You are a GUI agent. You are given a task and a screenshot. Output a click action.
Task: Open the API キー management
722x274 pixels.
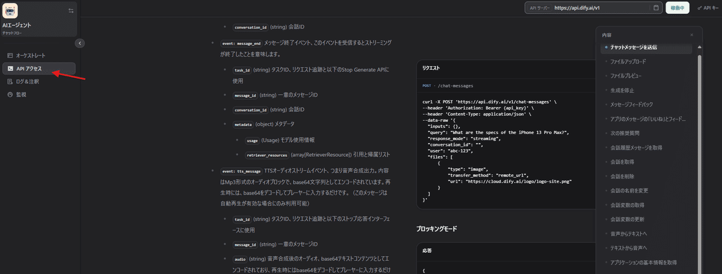tap(708, 8)
